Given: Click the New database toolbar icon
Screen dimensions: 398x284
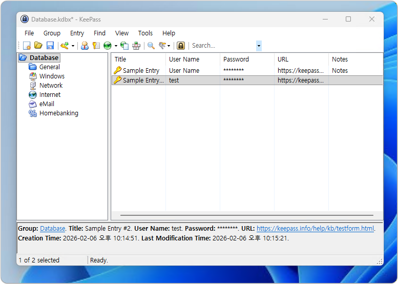Looking at the screenshot, I should [27, 46].
